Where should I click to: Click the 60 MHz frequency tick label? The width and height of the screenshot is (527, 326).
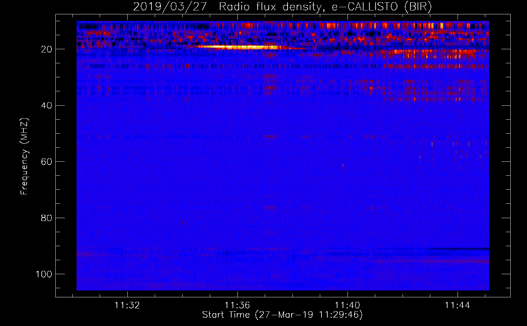coord(47,162)
